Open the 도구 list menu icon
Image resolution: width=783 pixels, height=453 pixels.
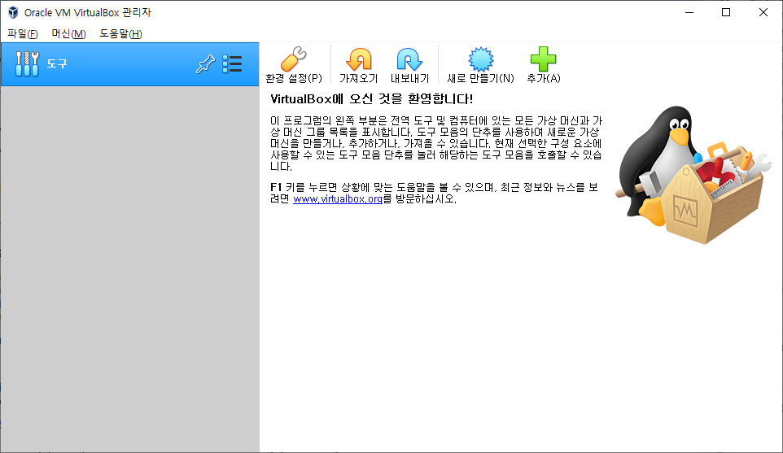click(232, 64)
